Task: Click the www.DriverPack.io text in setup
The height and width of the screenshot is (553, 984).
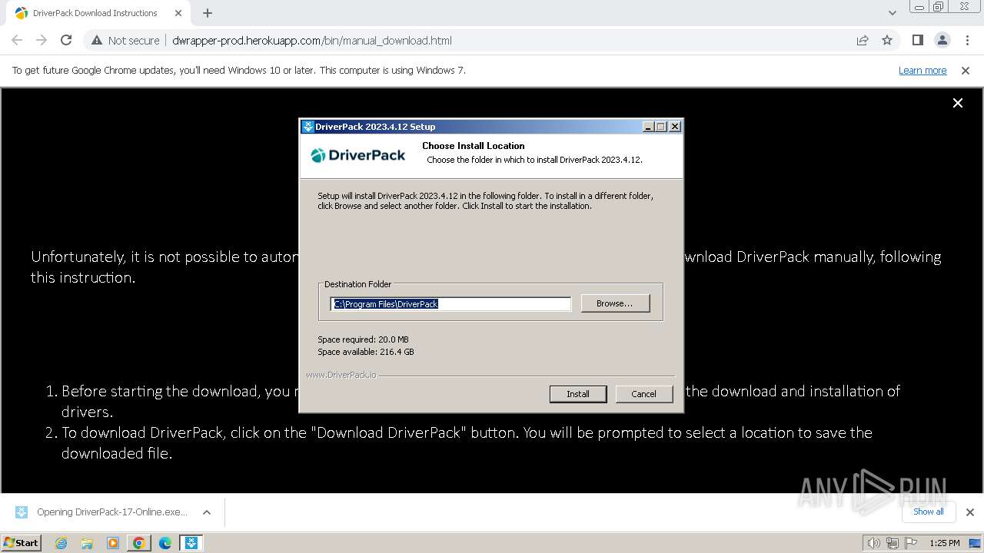Action: [341, 375]
